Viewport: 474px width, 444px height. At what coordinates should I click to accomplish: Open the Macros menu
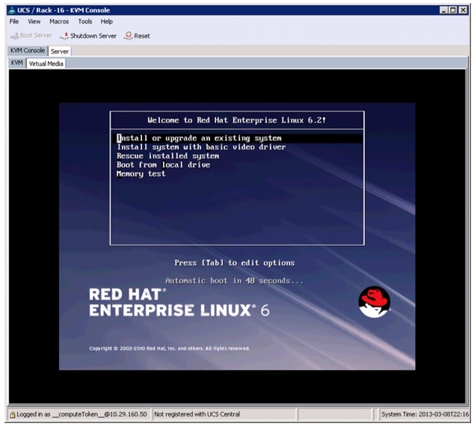pos(59,22)
